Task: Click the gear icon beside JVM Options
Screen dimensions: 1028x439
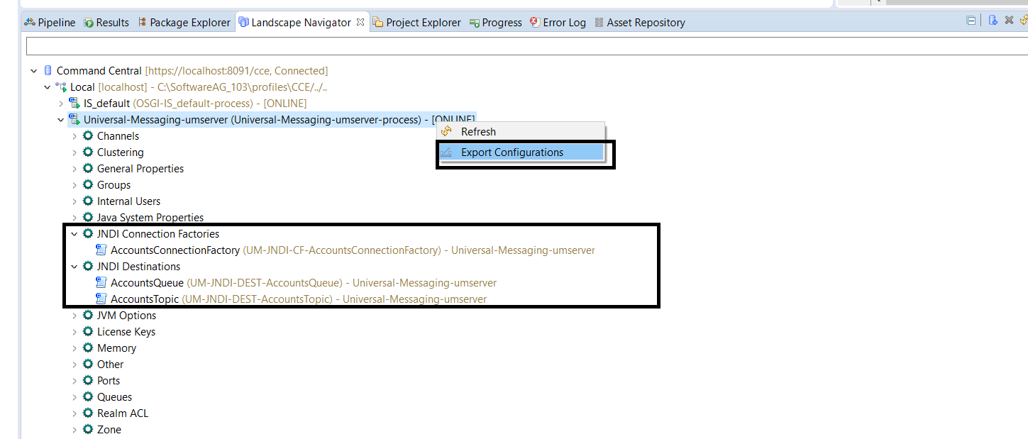Action: point(88,315)
